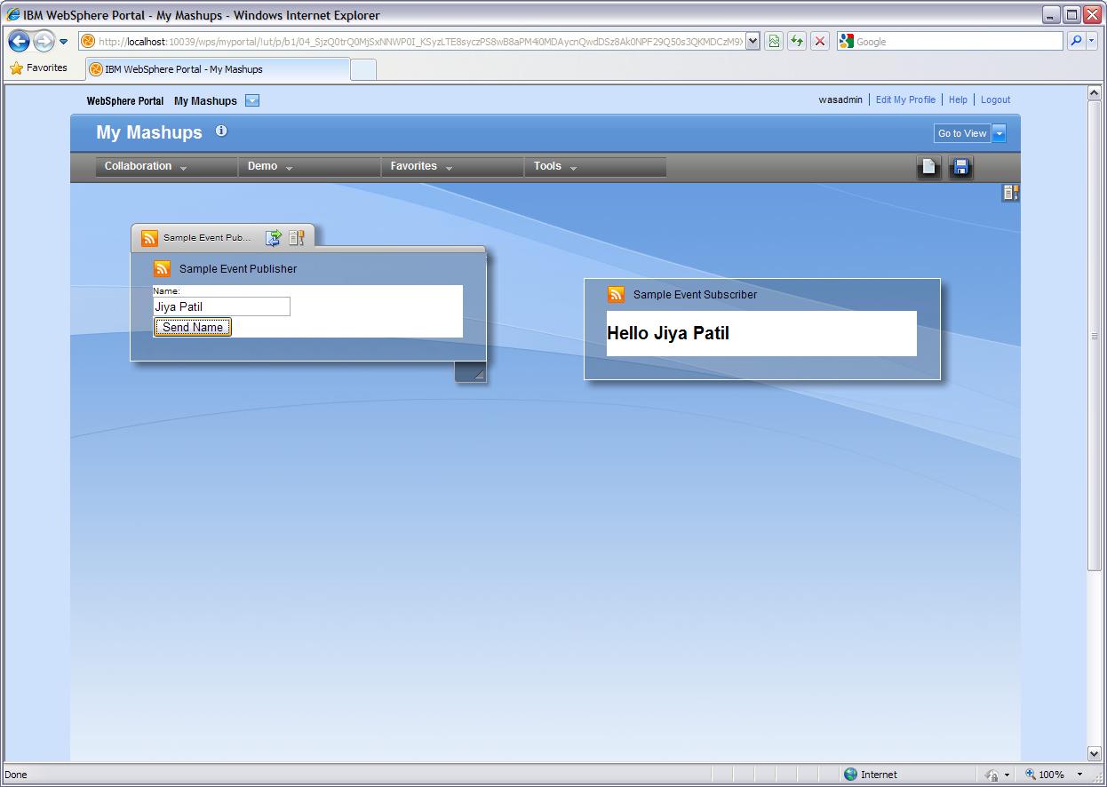Click the Sample Event Subscriber title
Viewport: 1107px width, 787px height.
[695, 295]
